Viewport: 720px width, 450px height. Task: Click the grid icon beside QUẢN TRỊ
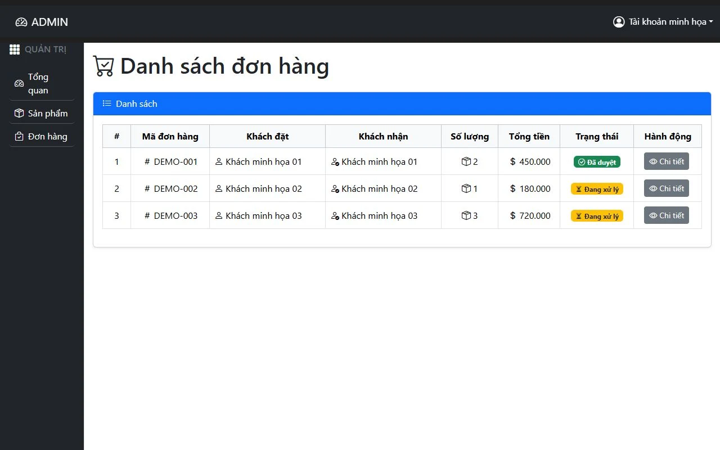pos(15,49)
